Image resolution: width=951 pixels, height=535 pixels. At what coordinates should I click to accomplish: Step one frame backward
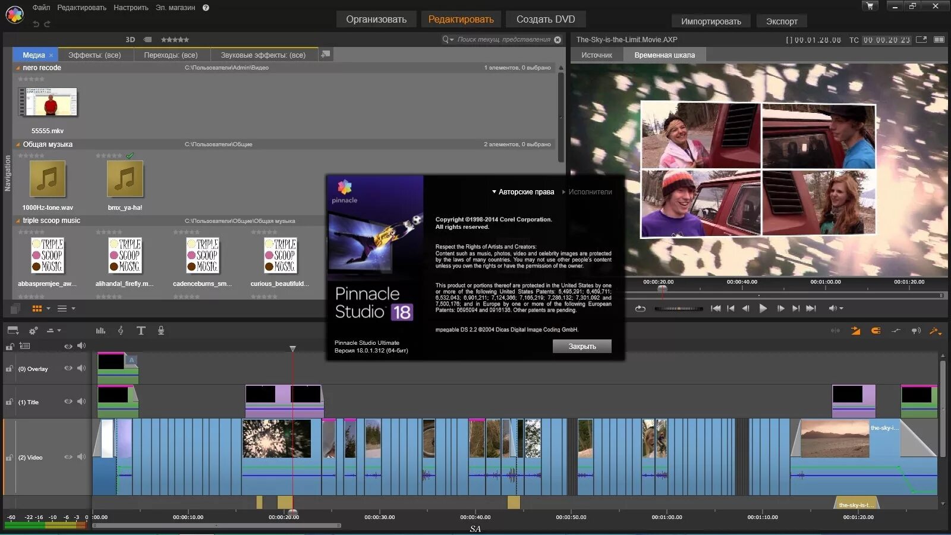(745, 309)
